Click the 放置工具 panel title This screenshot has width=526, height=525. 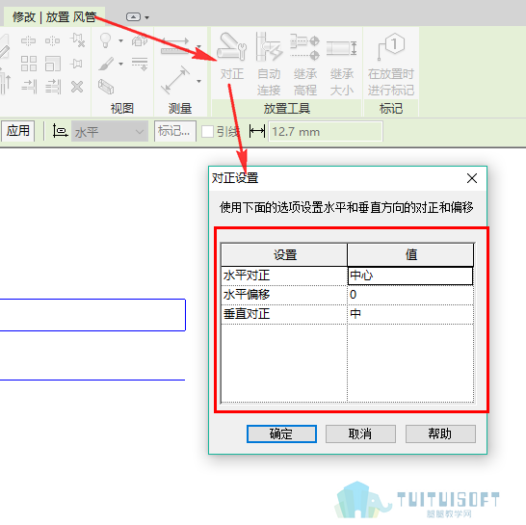pyautogui.click(x=287, y=108)
